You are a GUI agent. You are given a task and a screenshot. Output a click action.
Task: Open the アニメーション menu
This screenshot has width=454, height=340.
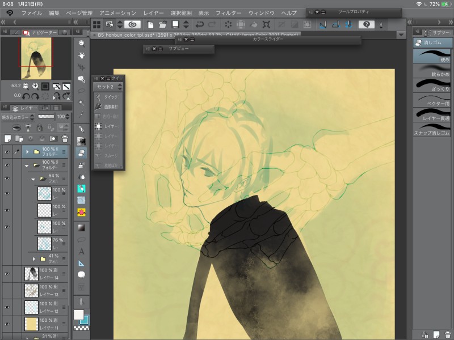click(117, 12)
